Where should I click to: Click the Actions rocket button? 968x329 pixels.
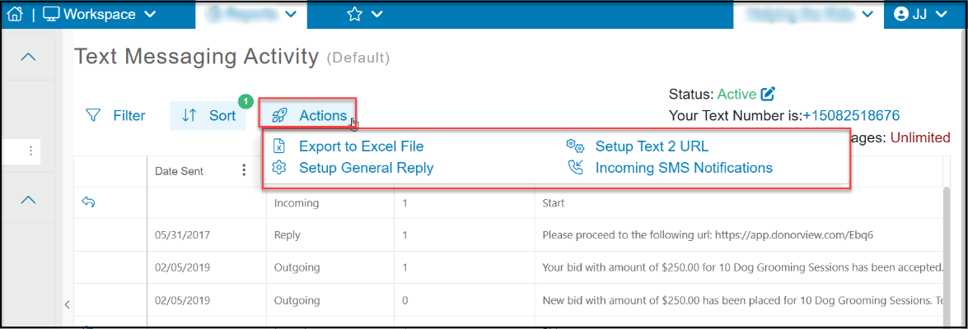[x=309, y=115]
